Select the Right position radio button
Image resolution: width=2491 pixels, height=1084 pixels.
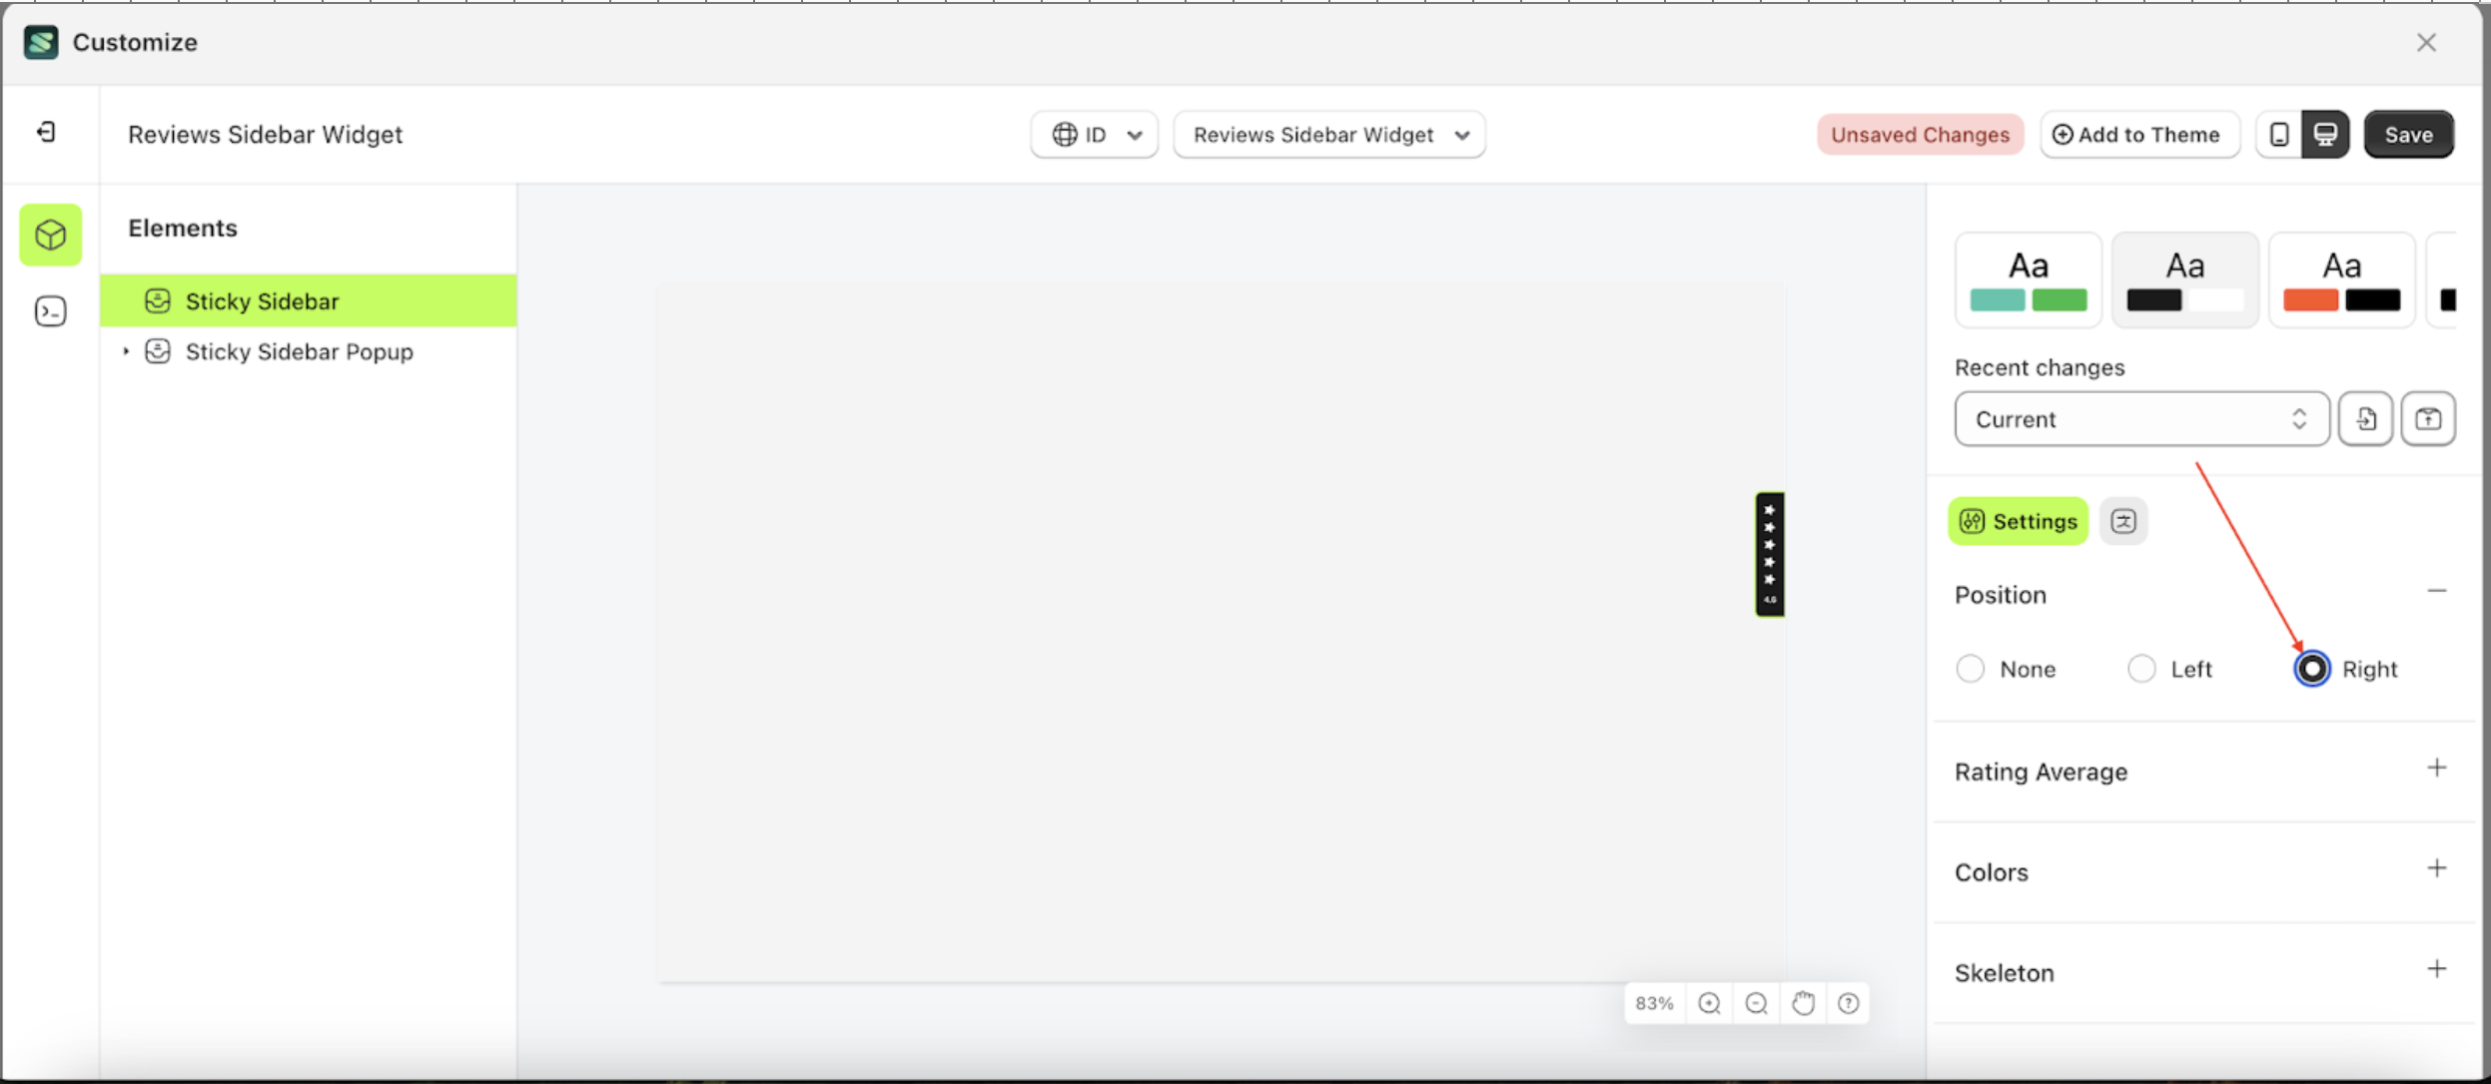pyautogui.click(x=2311, y=669)
